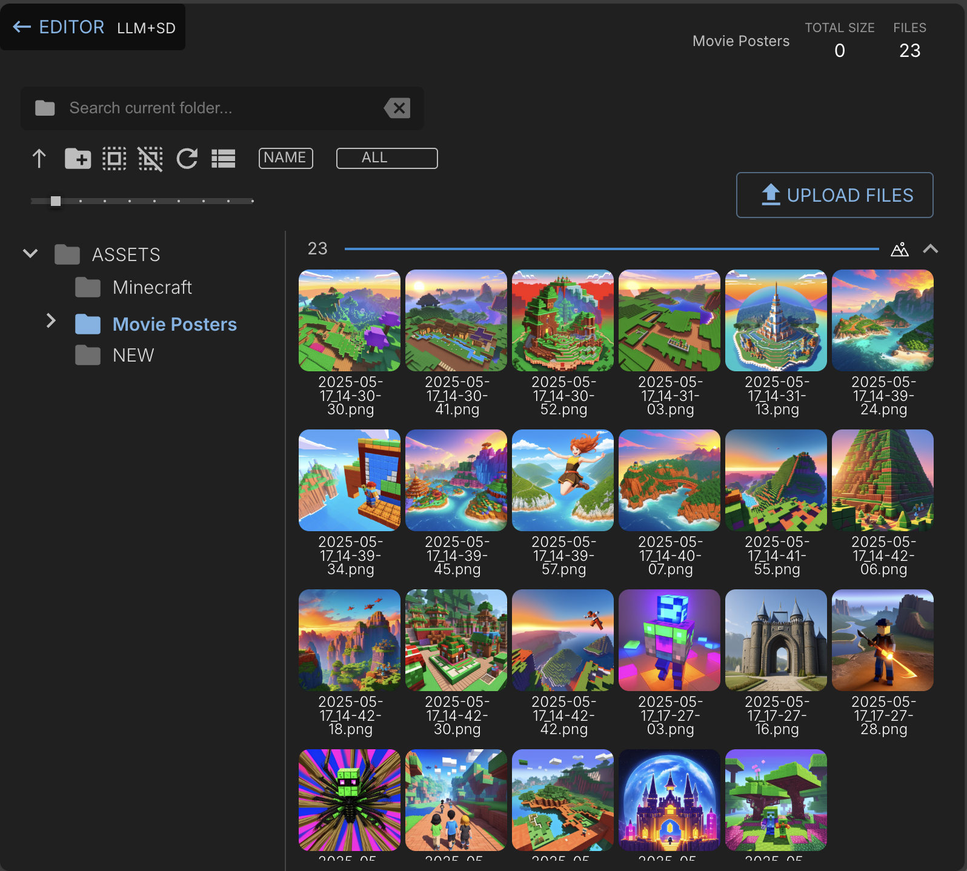Go up one folder level

[39, 159]
